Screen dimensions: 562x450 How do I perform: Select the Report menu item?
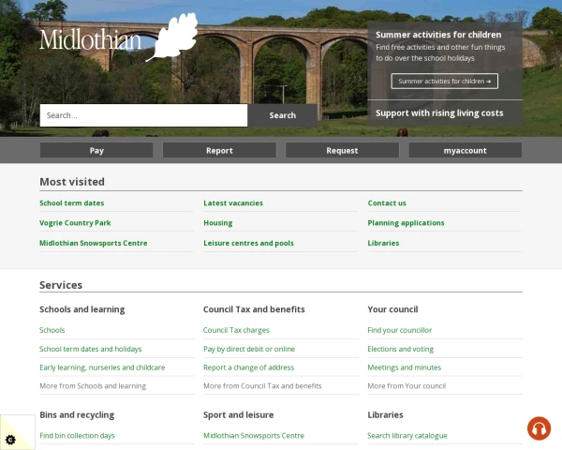[x=219, y=150]
